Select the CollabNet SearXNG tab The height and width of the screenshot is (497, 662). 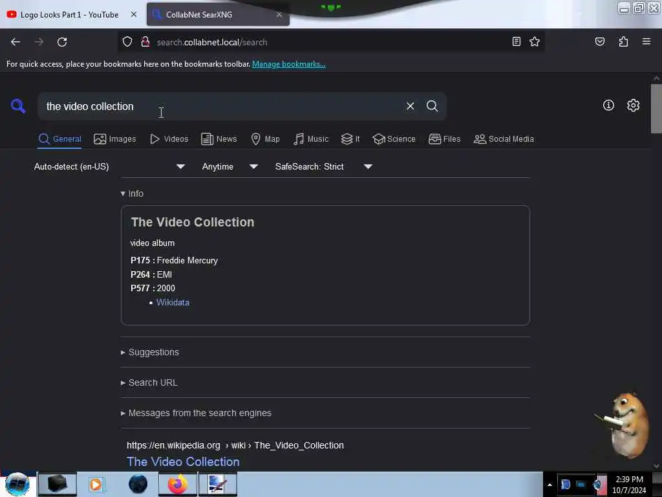click(218, 15)
